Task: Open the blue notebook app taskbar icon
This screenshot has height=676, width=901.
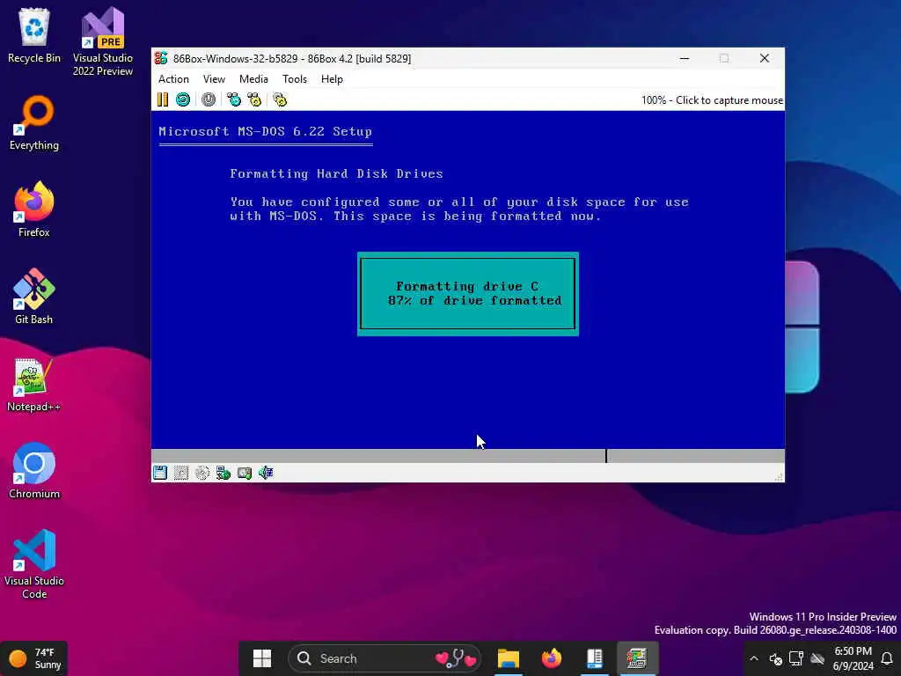Action: click(594, 658)
